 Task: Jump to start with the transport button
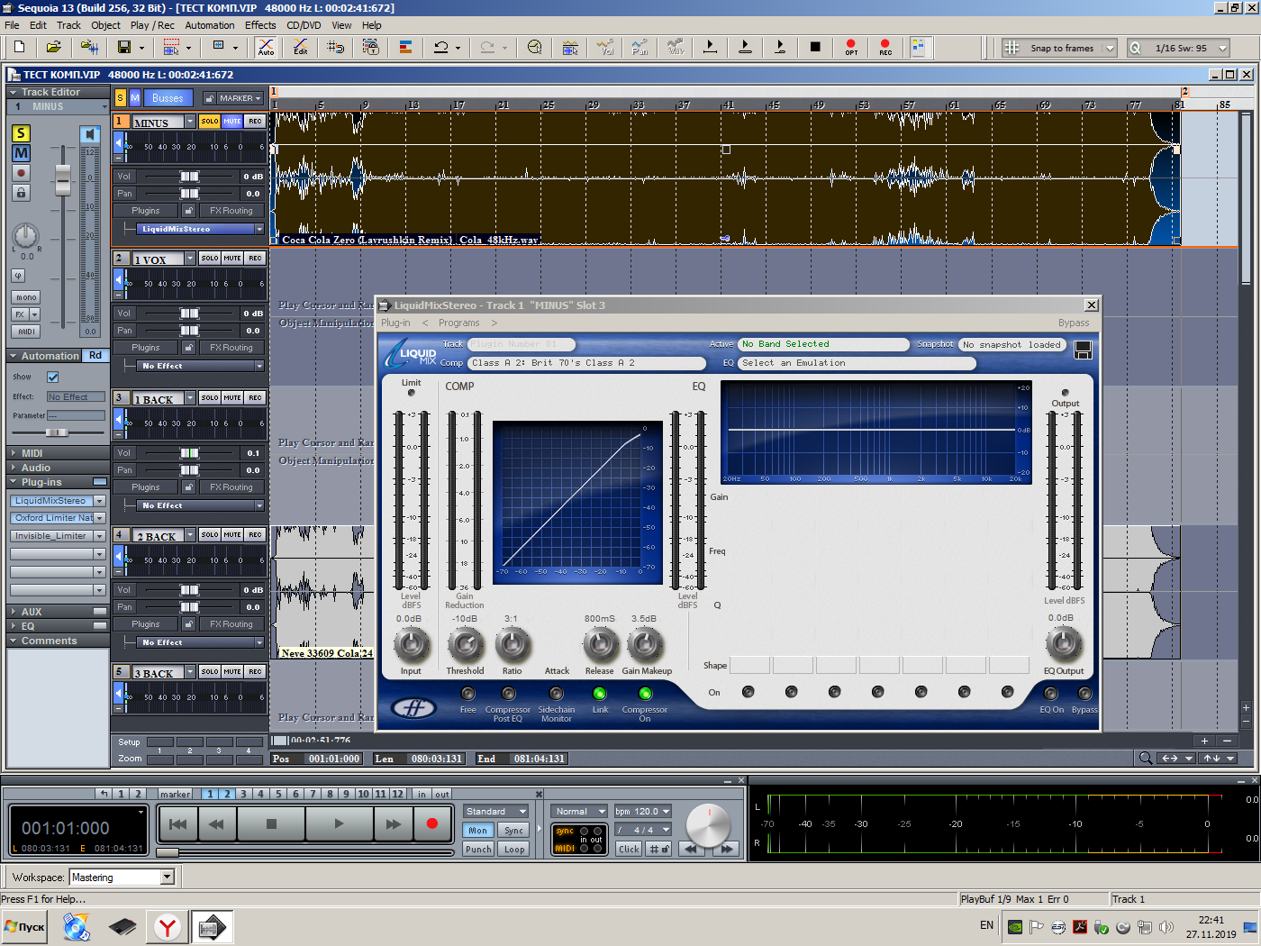point(178,823)
